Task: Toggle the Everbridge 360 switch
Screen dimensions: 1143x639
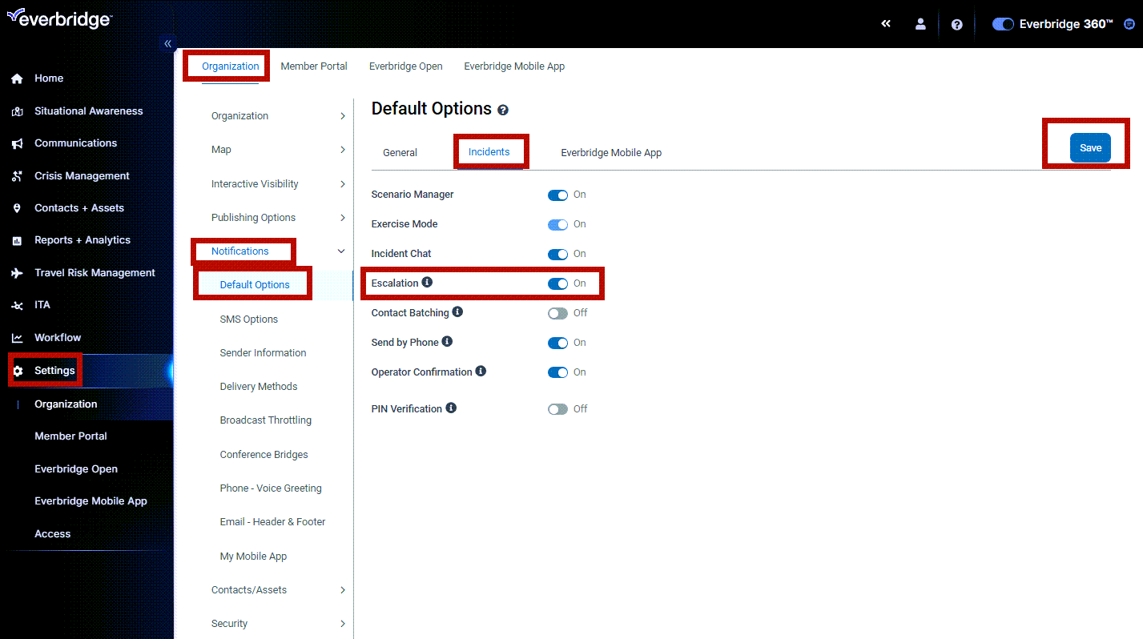Action: (1003, 24)
